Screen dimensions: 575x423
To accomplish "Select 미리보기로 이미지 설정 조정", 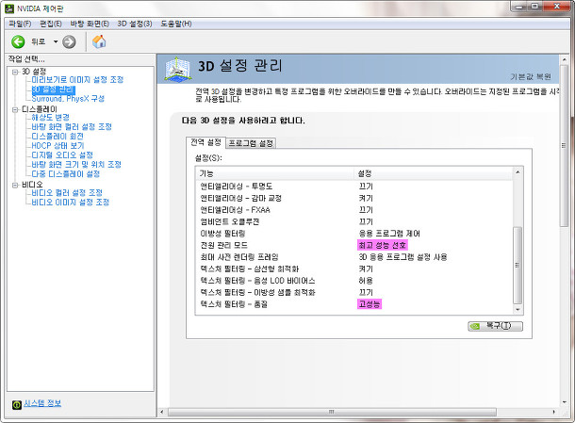I will 77,80.
